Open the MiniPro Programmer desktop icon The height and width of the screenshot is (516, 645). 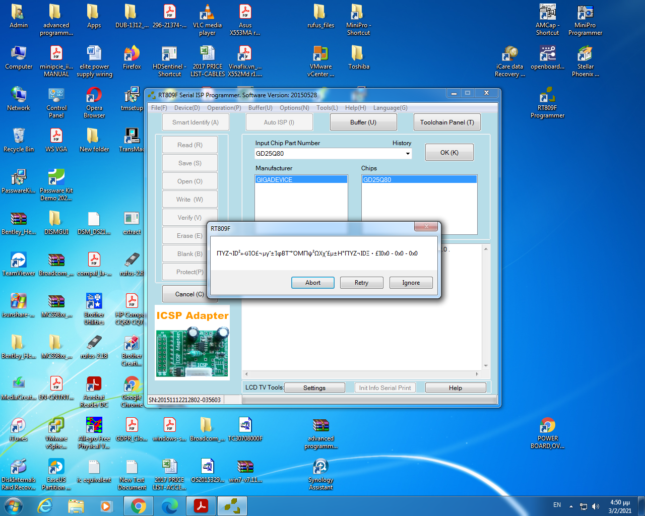click(x=585, y=20)
